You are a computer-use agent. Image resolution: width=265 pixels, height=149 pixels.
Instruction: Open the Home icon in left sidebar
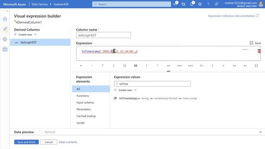coord(5,19)
